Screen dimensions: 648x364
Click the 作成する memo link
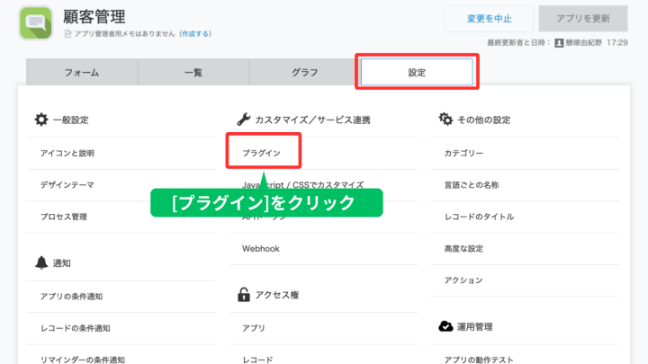(195, 33)
